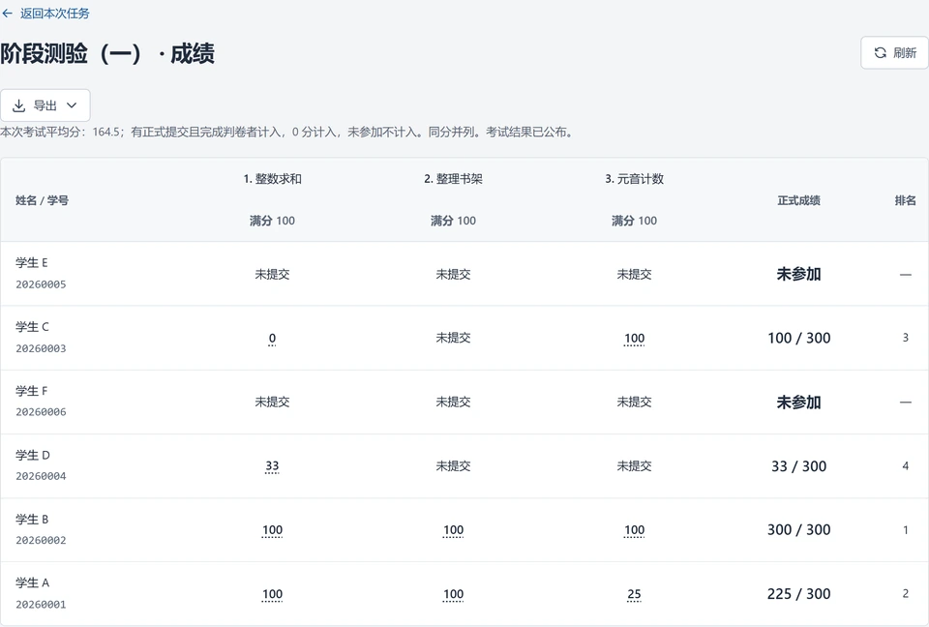Open 学生 A score 100 for 整理书架
The width and height of the screenshot is (929, 627).
[453, 594]
